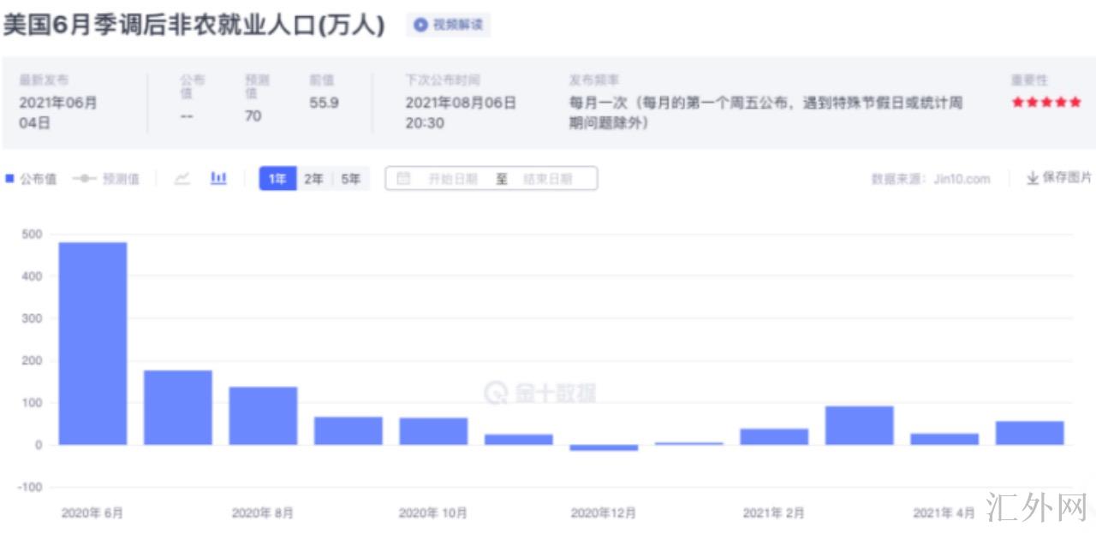Switch to line chart view icon

click(x=182, y=179)
